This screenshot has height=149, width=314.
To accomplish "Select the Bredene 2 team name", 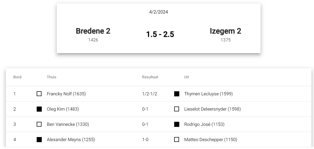I will point(93,31).
